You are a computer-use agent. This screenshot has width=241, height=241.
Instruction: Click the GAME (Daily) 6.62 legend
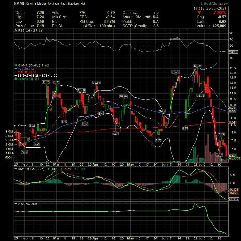point(34,65)
